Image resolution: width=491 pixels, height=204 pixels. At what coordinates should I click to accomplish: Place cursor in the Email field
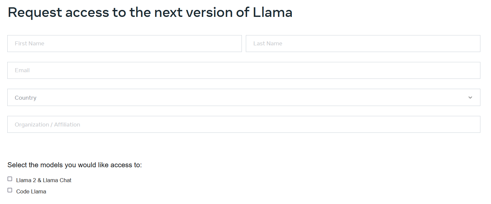click(244, 70)
